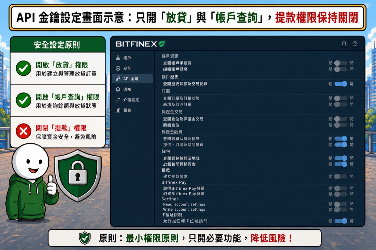The width and height of the screenshot is (376, 250).
Task: Toggle 贖回倉位 permission switch
Action: click(x=341, y=125)
